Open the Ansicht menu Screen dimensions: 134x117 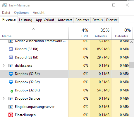coord(39,13)
